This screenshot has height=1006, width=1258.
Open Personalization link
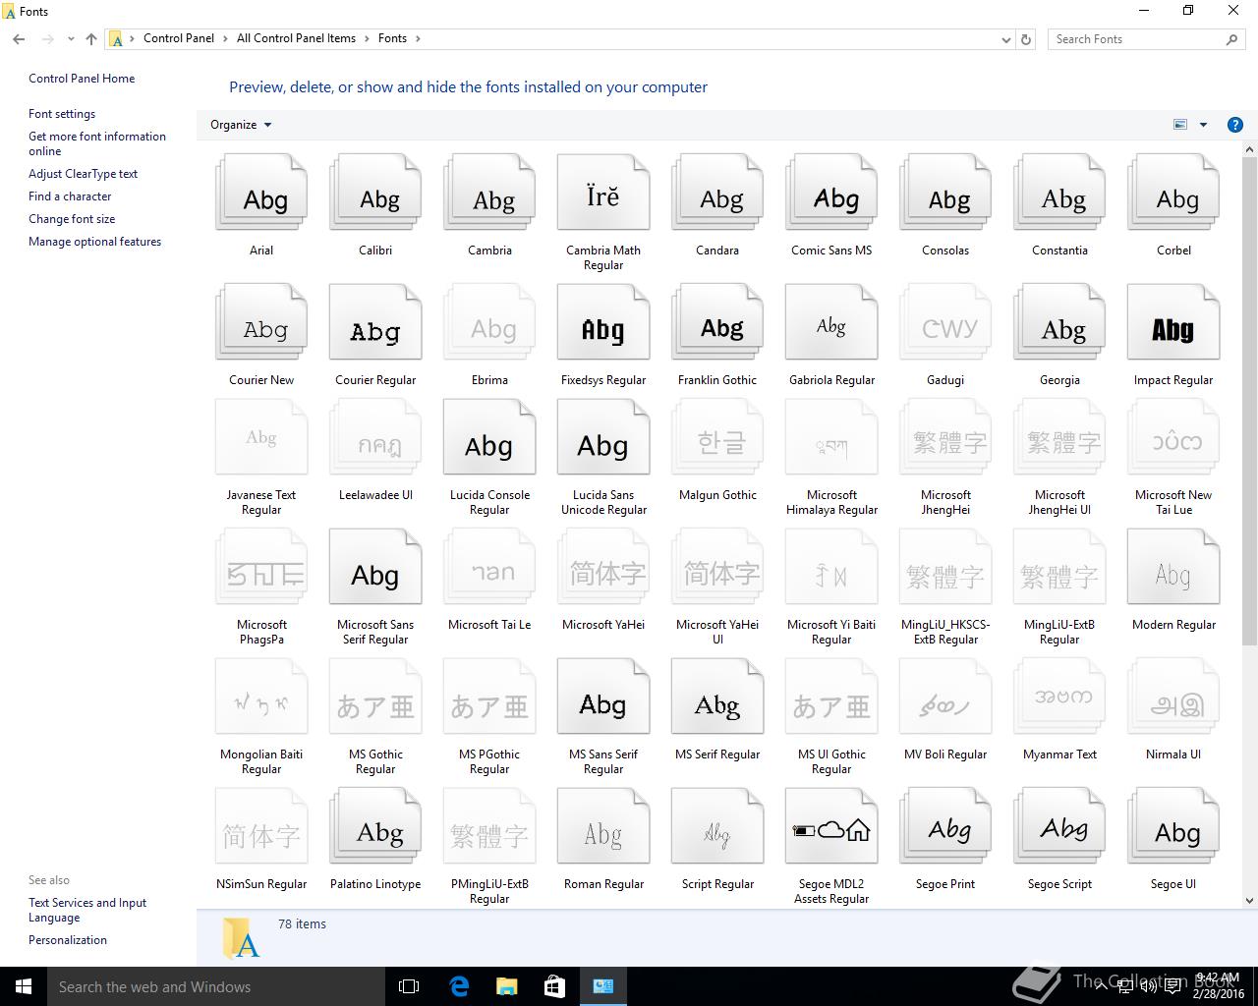coord(68,940)
